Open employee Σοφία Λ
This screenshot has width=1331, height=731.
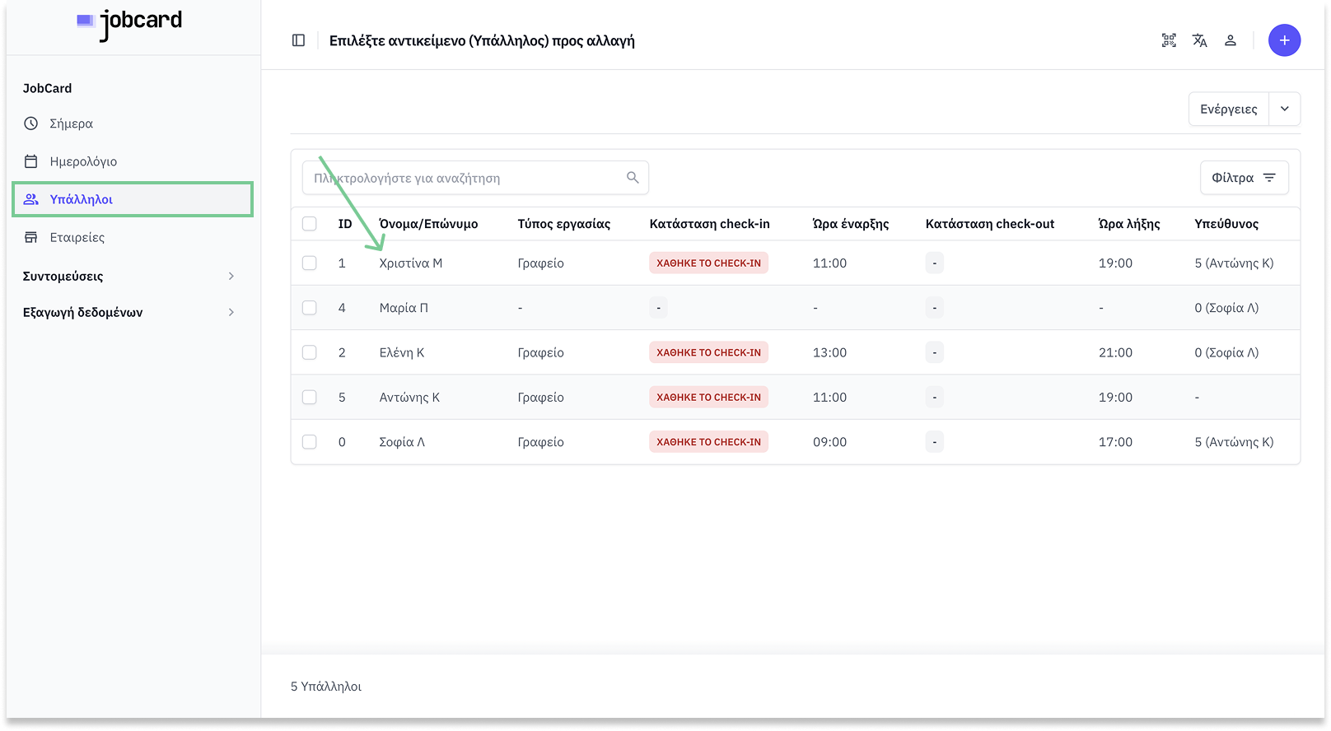(x=402, y=442)
